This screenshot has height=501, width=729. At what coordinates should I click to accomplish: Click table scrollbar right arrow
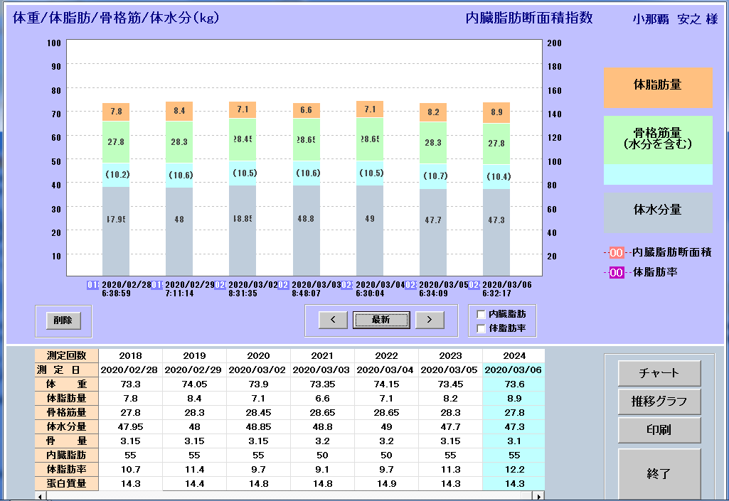click(539, 497)
